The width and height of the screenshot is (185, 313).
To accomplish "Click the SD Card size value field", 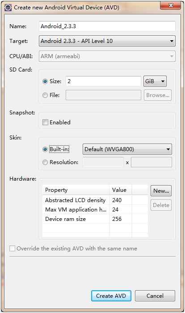I will pos(103,81).
